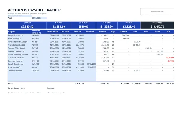This screenshot has height=127, width=180.
Task: Click the Days column header
Action: tap(113, 32)
